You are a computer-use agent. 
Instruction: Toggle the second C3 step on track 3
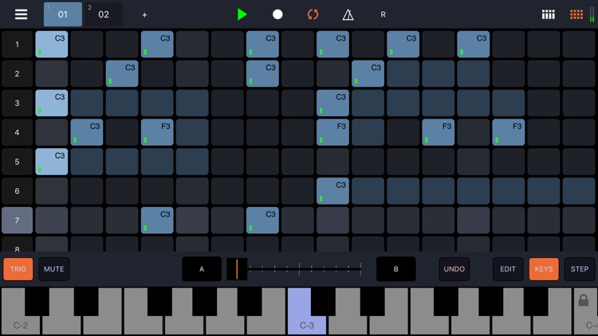coord(332,104)
